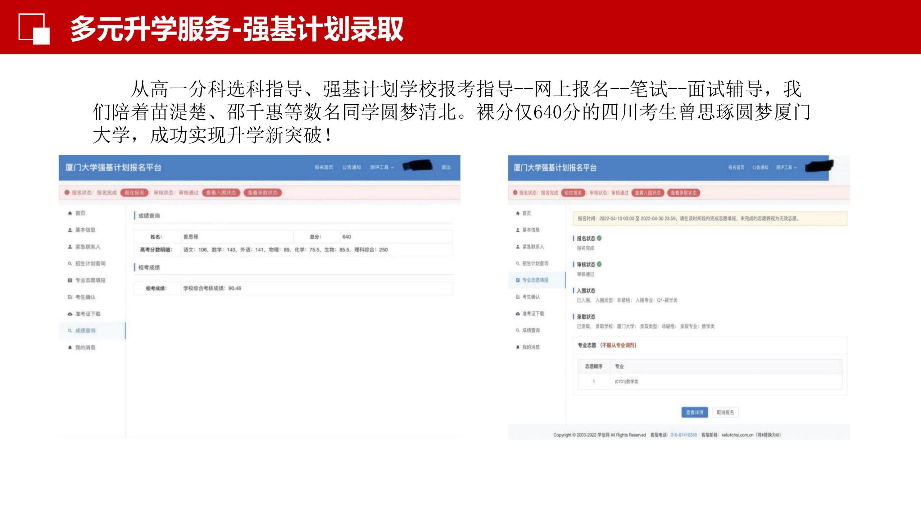Screen dimensions: 921x518
Task: Click email kefu#chsi.com.cn in footer
Action: pos(737,435)
